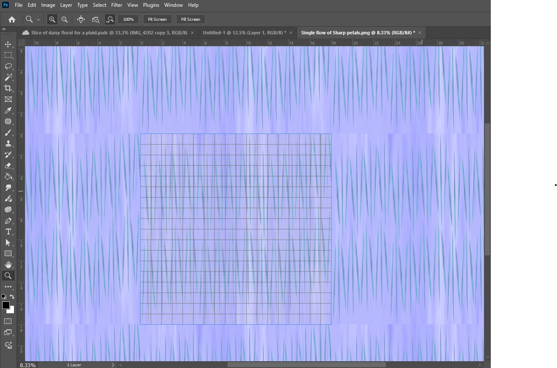
Task: Toggle Zoom All Windows option
Action: tap(96, 19)
